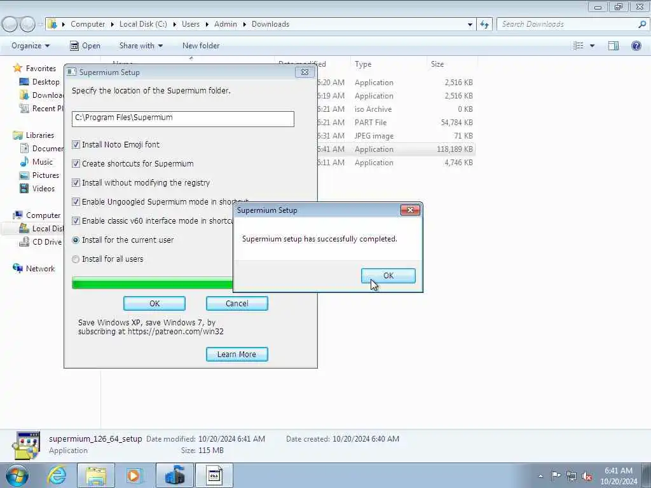Toggle Enable Ungoogled Supermium mode checkbox
This screenshot has width=651, height=488.
pyautogui.click(x=76, y=201)
